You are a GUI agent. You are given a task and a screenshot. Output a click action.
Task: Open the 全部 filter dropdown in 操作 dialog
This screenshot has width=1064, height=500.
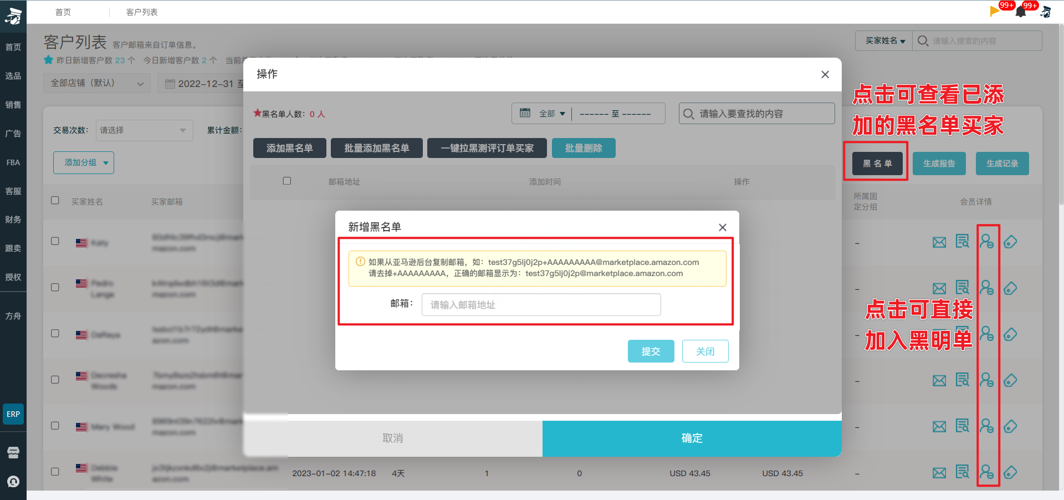click(552, 114)
